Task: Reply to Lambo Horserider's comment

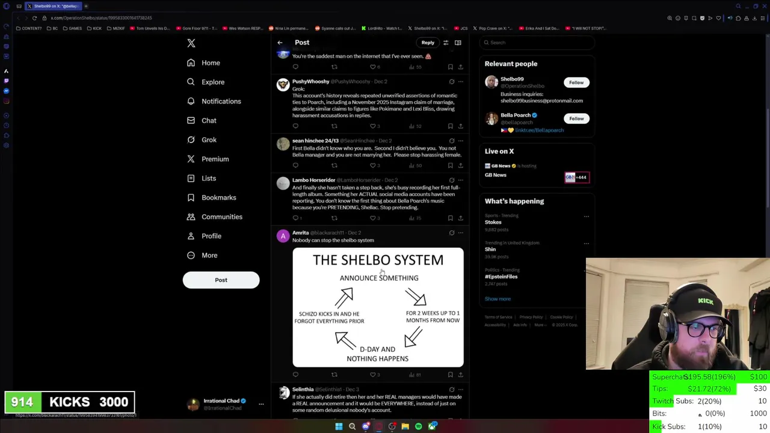Action: tap(297, 218)
